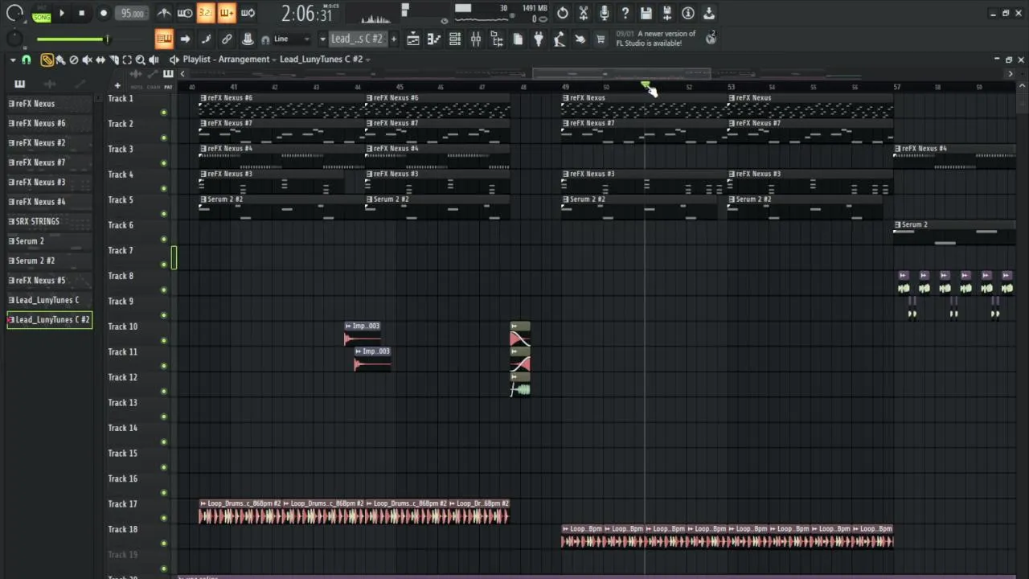The image size is (1029, 579).
Task: Stop playback with the stop button
Action: click(82, 13)
